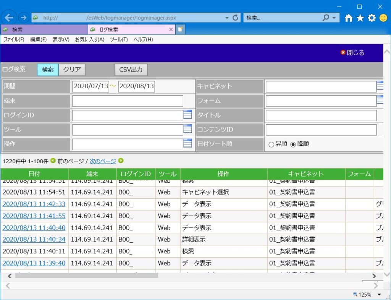Image resolution: width=391 pixels, height=300 pixels.
Task: Click the start date field 2020/07/13
Action: click(x=91, y=86)
